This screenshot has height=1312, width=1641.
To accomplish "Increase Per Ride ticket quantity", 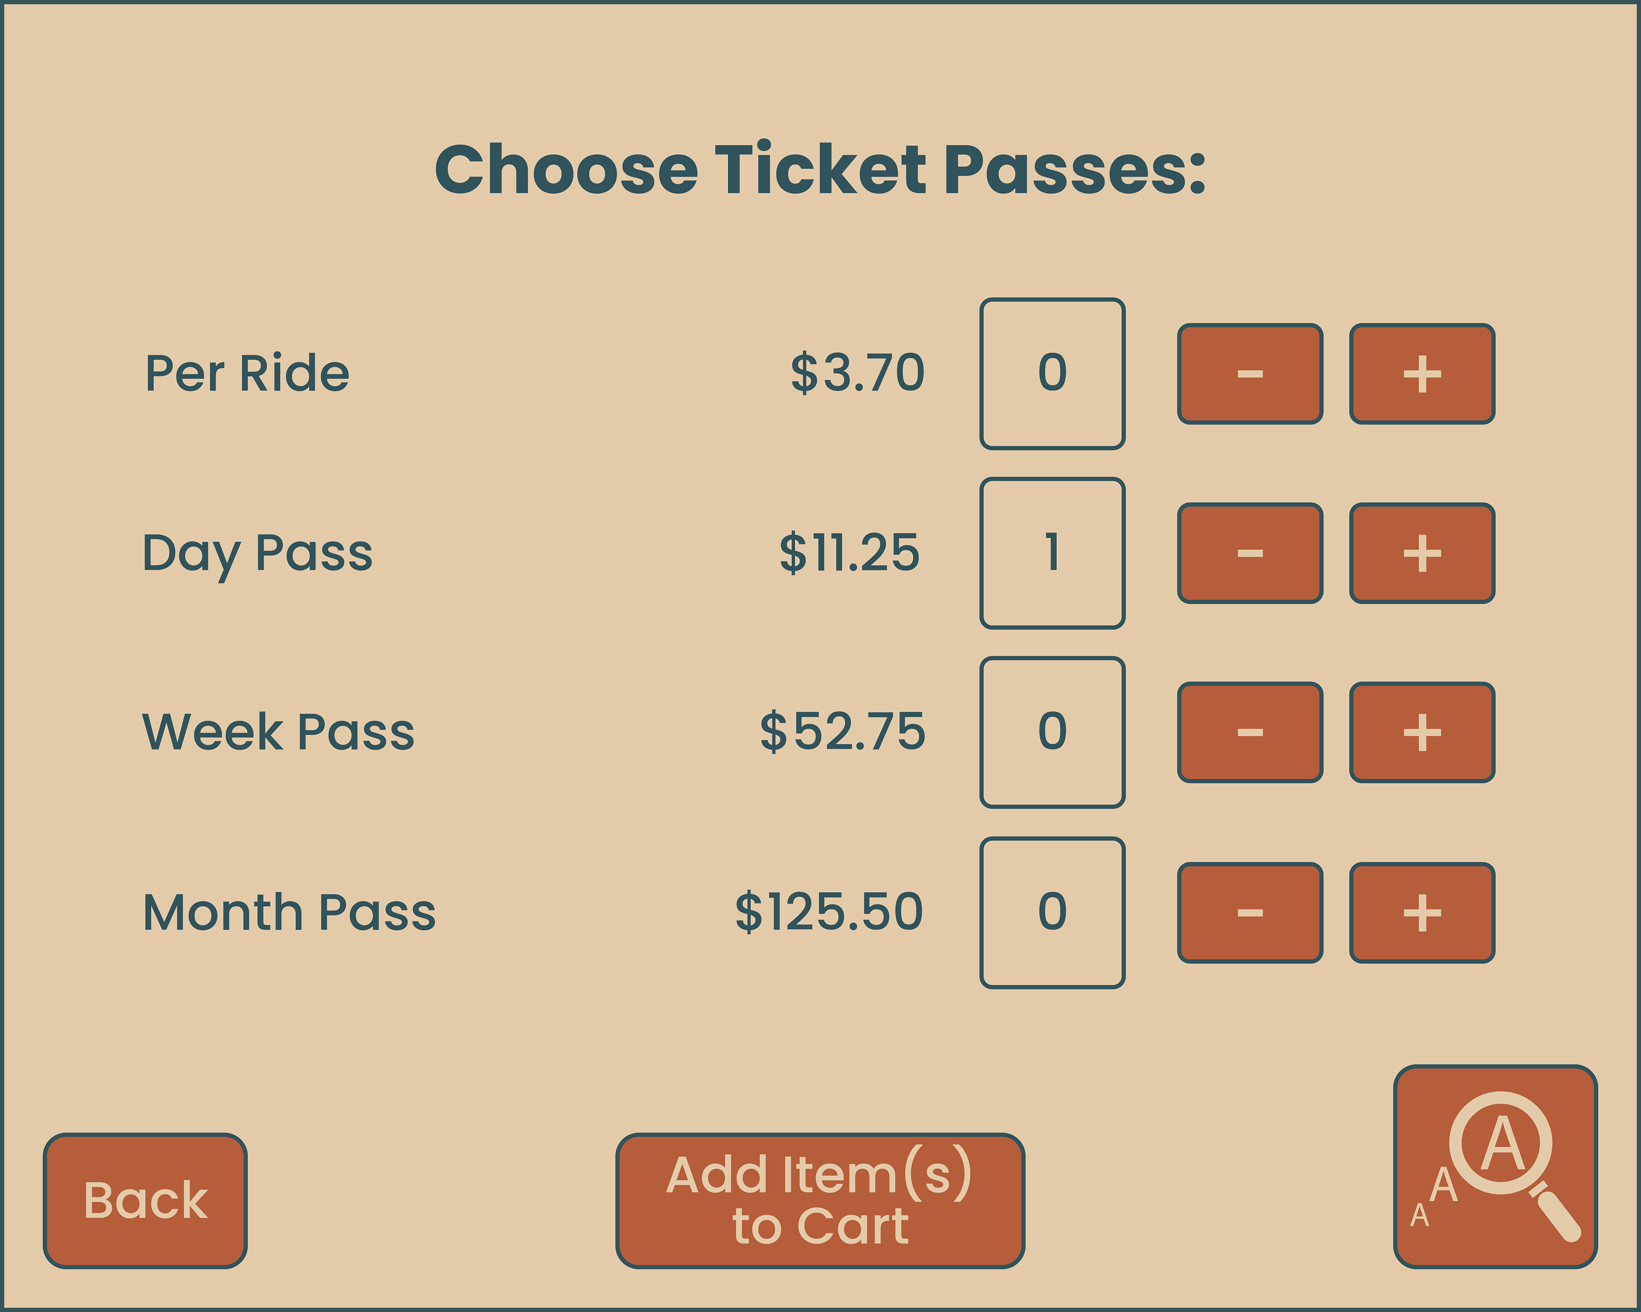I will (1422, 374).
